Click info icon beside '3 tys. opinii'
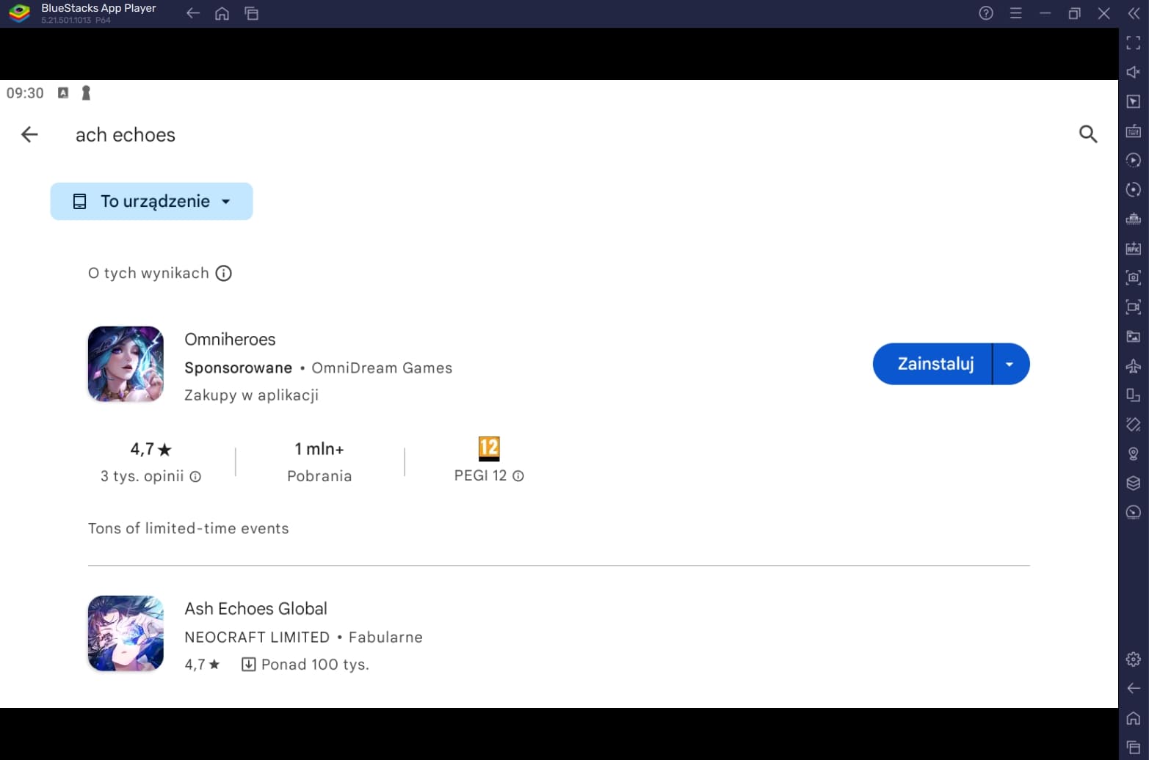The height and width of the screenshot is (760, 1149). [195, 477]
